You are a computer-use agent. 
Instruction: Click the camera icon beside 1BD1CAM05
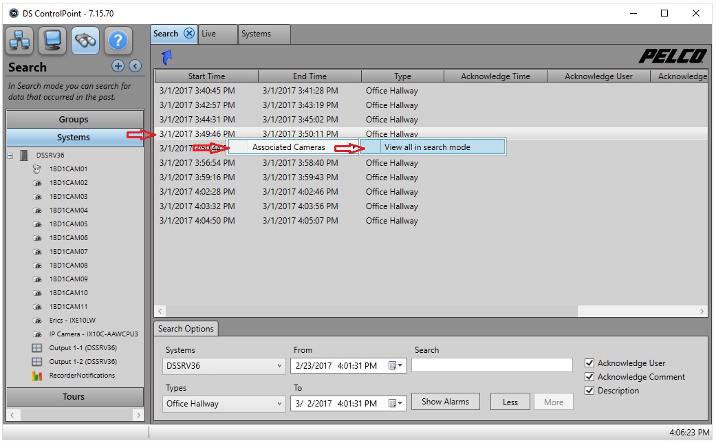click(x=38, y=224)
